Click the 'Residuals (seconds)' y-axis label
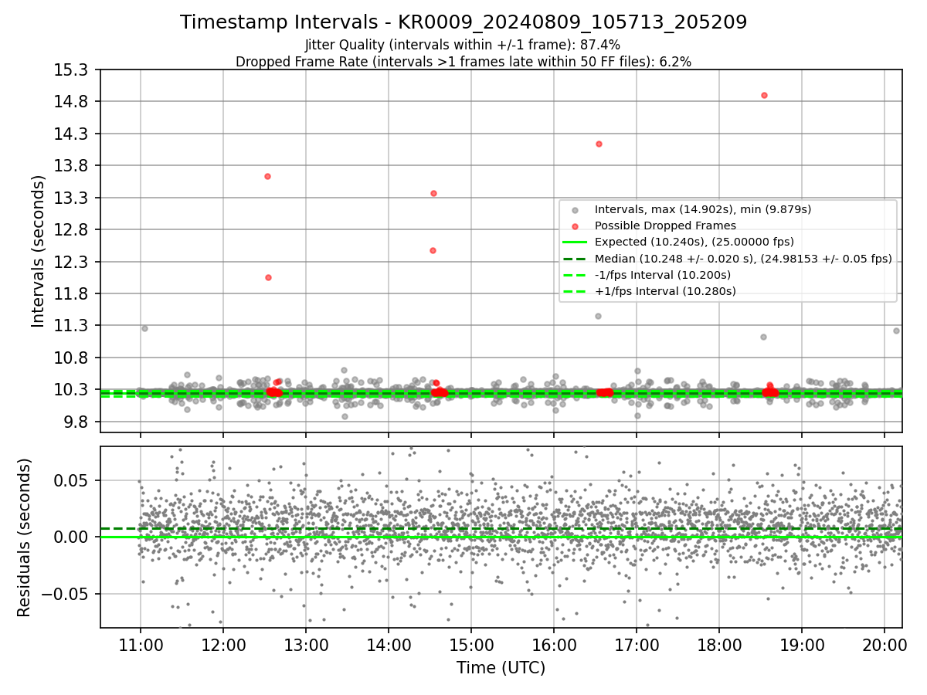The height and width of the screenshot is (695, 927). [x=24, y=537]
